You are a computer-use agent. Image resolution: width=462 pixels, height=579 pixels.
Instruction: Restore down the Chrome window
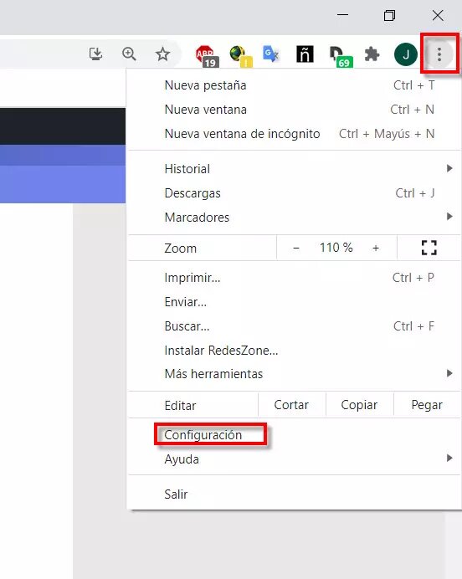[389, 15]
